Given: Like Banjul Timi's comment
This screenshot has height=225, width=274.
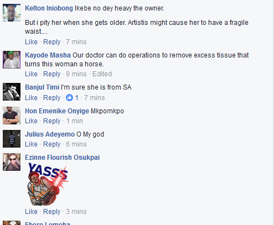Looking at the screenshot, I should [x=31, y=98].
